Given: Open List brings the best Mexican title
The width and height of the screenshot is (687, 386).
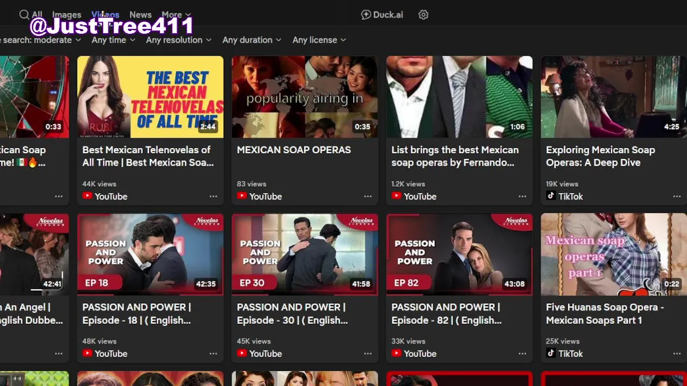Looking at the screenshot, I should pos(455,156).
